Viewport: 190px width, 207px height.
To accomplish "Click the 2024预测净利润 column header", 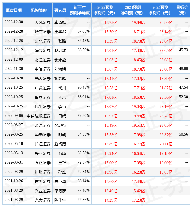I will (x=160, y=10).
